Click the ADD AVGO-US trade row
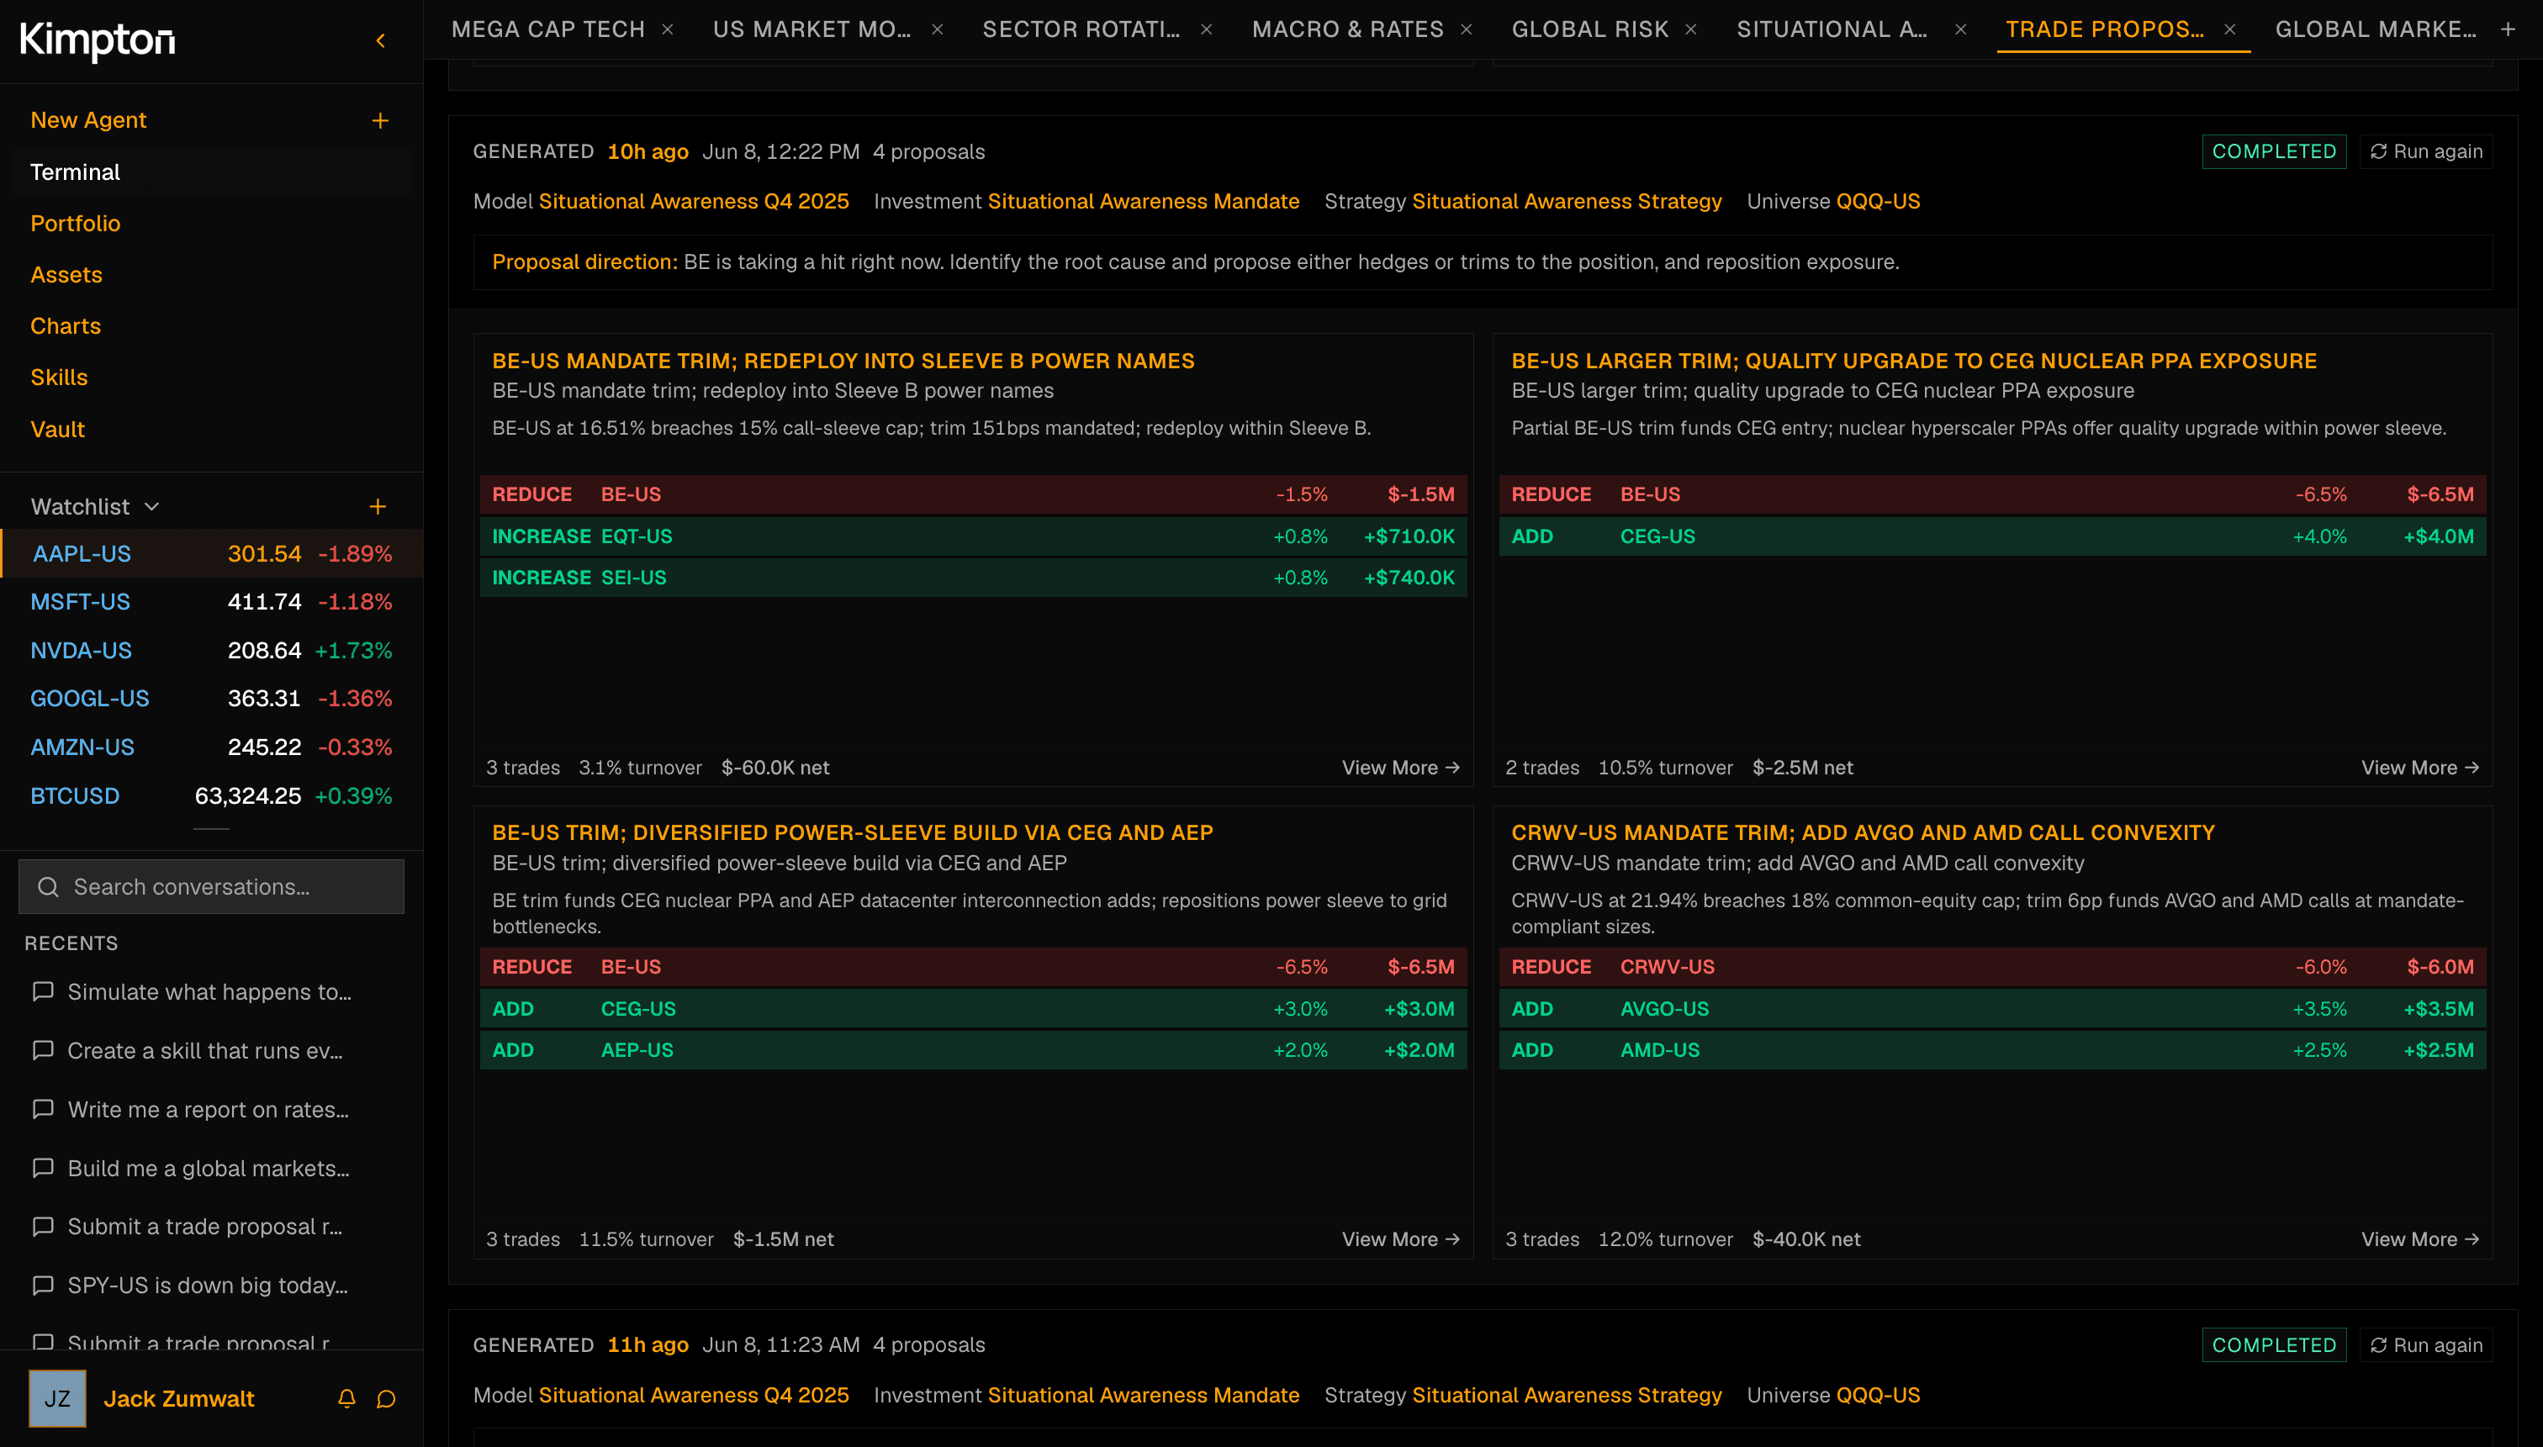This screenshot has height=1447, width=2543. coord(1992,1009)
